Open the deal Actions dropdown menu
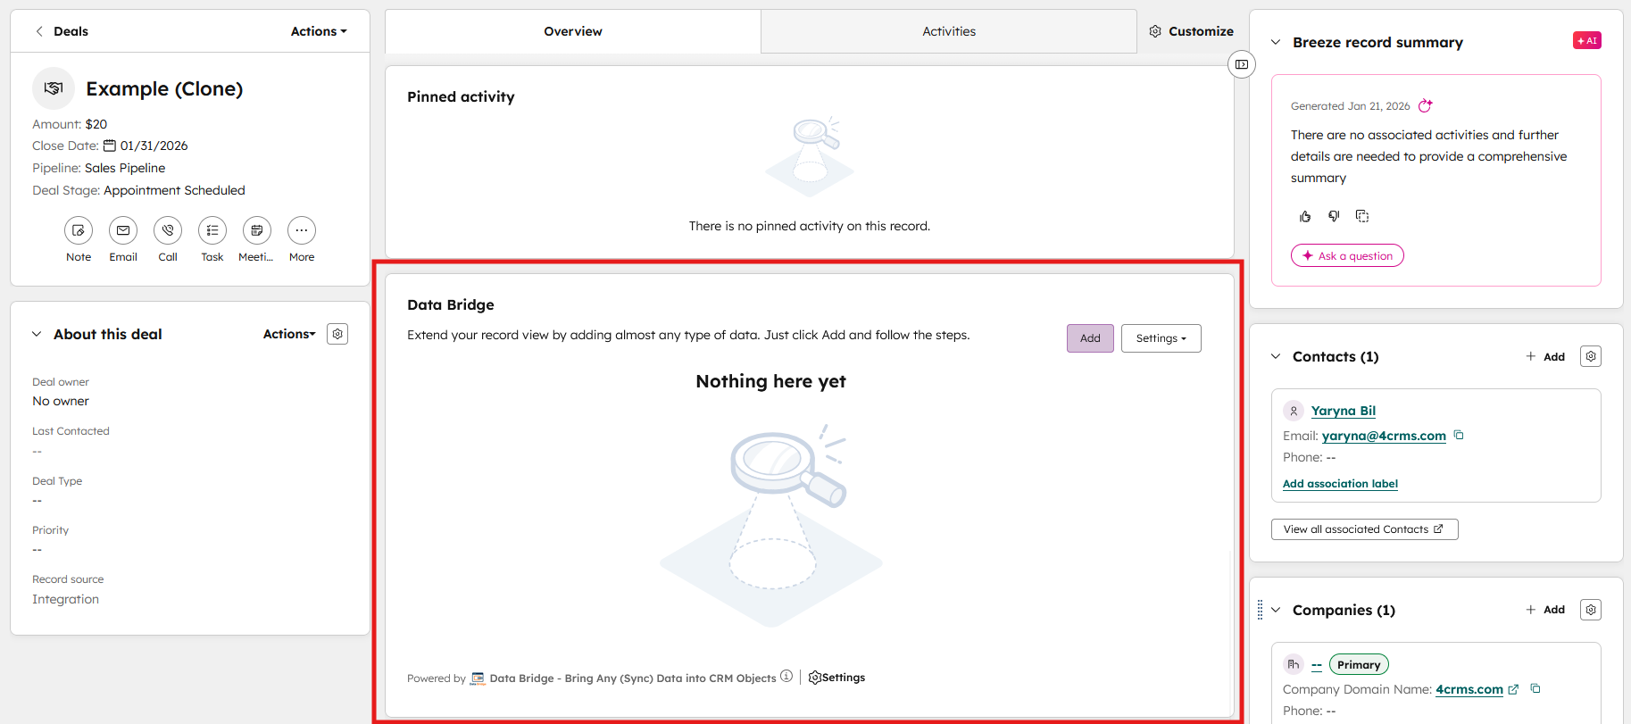Screen dimensions: 1631x724 (318, 31)
